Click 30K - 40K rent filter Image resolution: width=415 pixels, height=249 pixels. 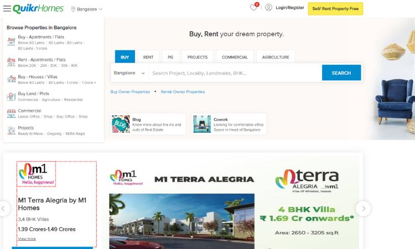click(x=69, y=66)
